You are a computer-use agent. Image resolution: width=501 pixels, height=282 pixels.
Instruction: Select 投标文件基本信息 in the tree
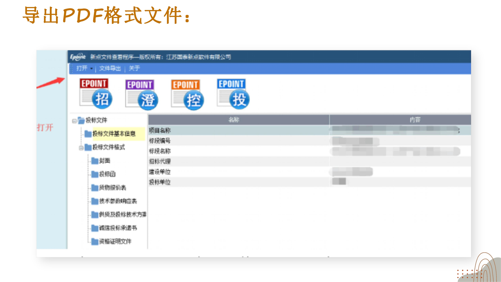pos(114,134)
